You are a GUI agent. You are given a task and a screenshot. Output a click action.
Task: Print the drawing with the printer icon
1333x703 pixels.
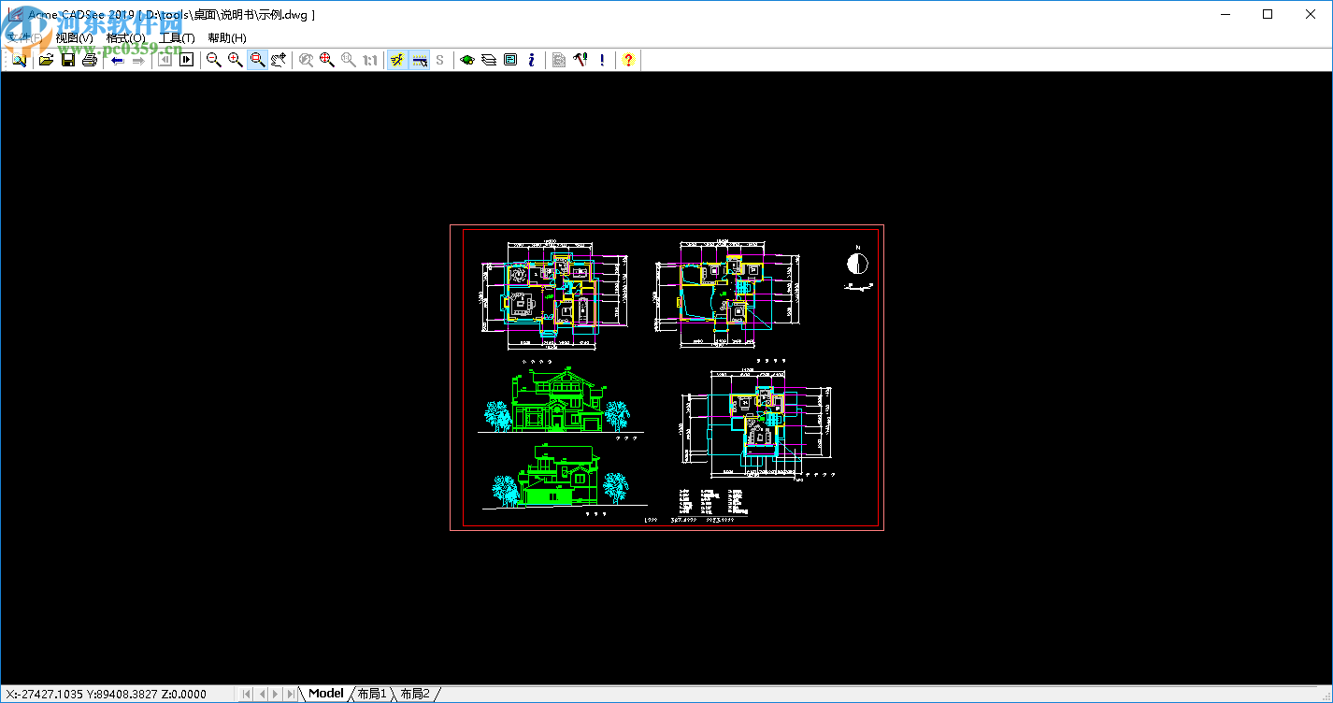(90, 60)
